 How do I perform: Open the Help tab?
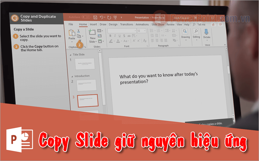pyautogui.click(x=186, y=24)
